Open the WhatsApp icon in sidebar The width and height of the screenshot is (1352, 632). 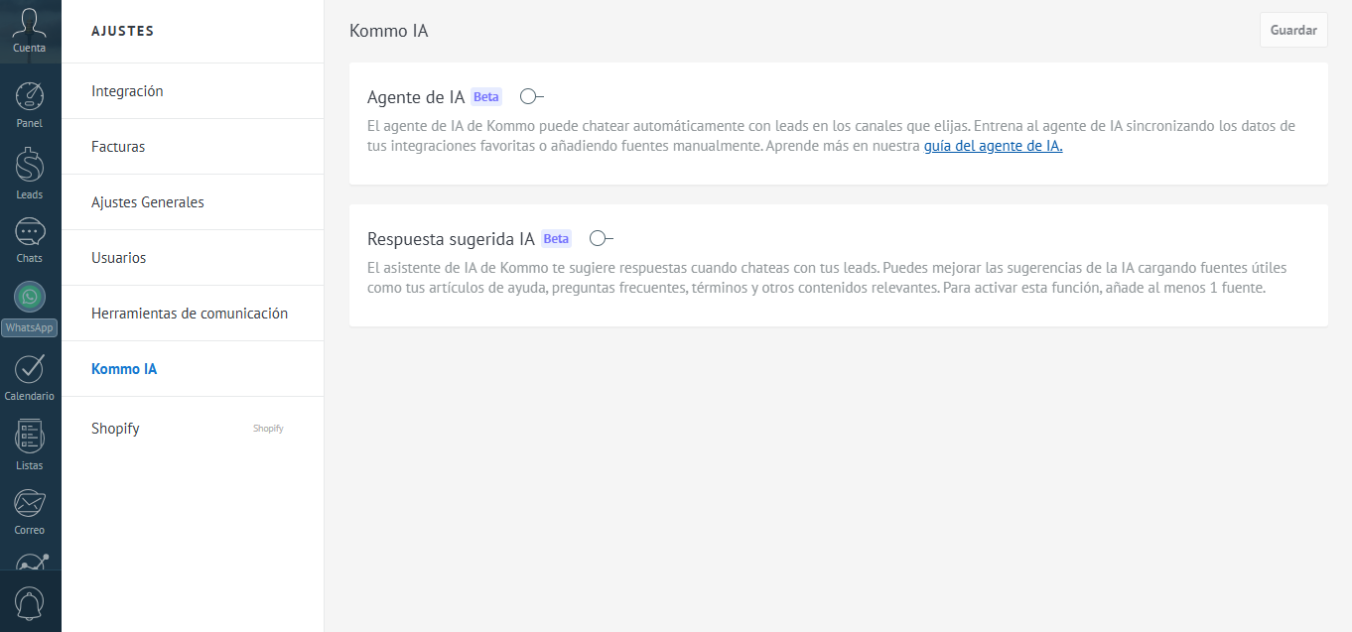coord(30,297)
